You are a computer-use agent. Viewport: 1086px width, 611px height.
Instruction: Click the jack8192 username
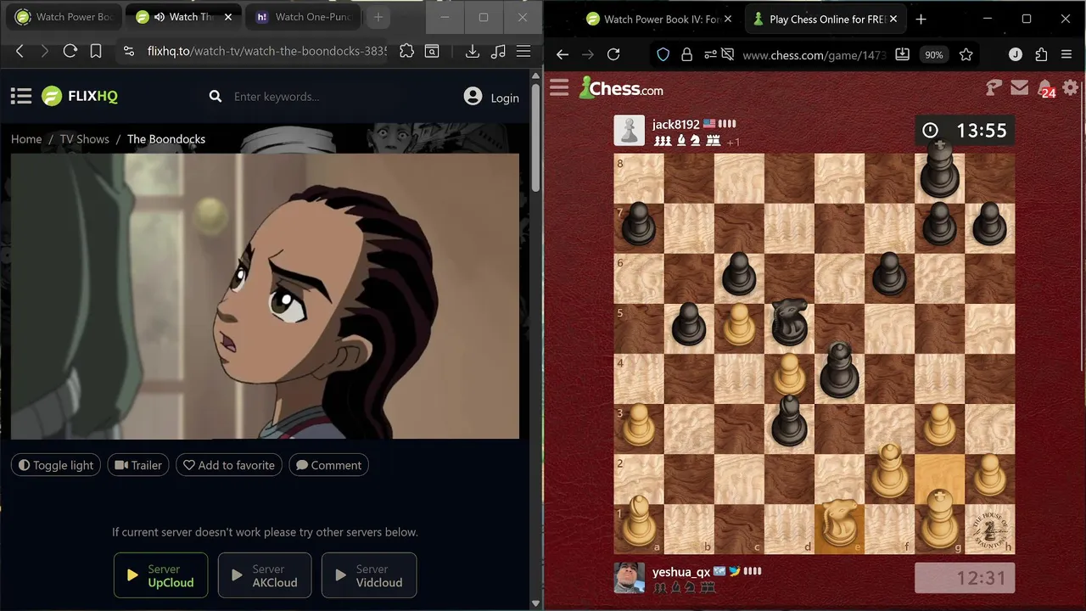coord(676,124)
